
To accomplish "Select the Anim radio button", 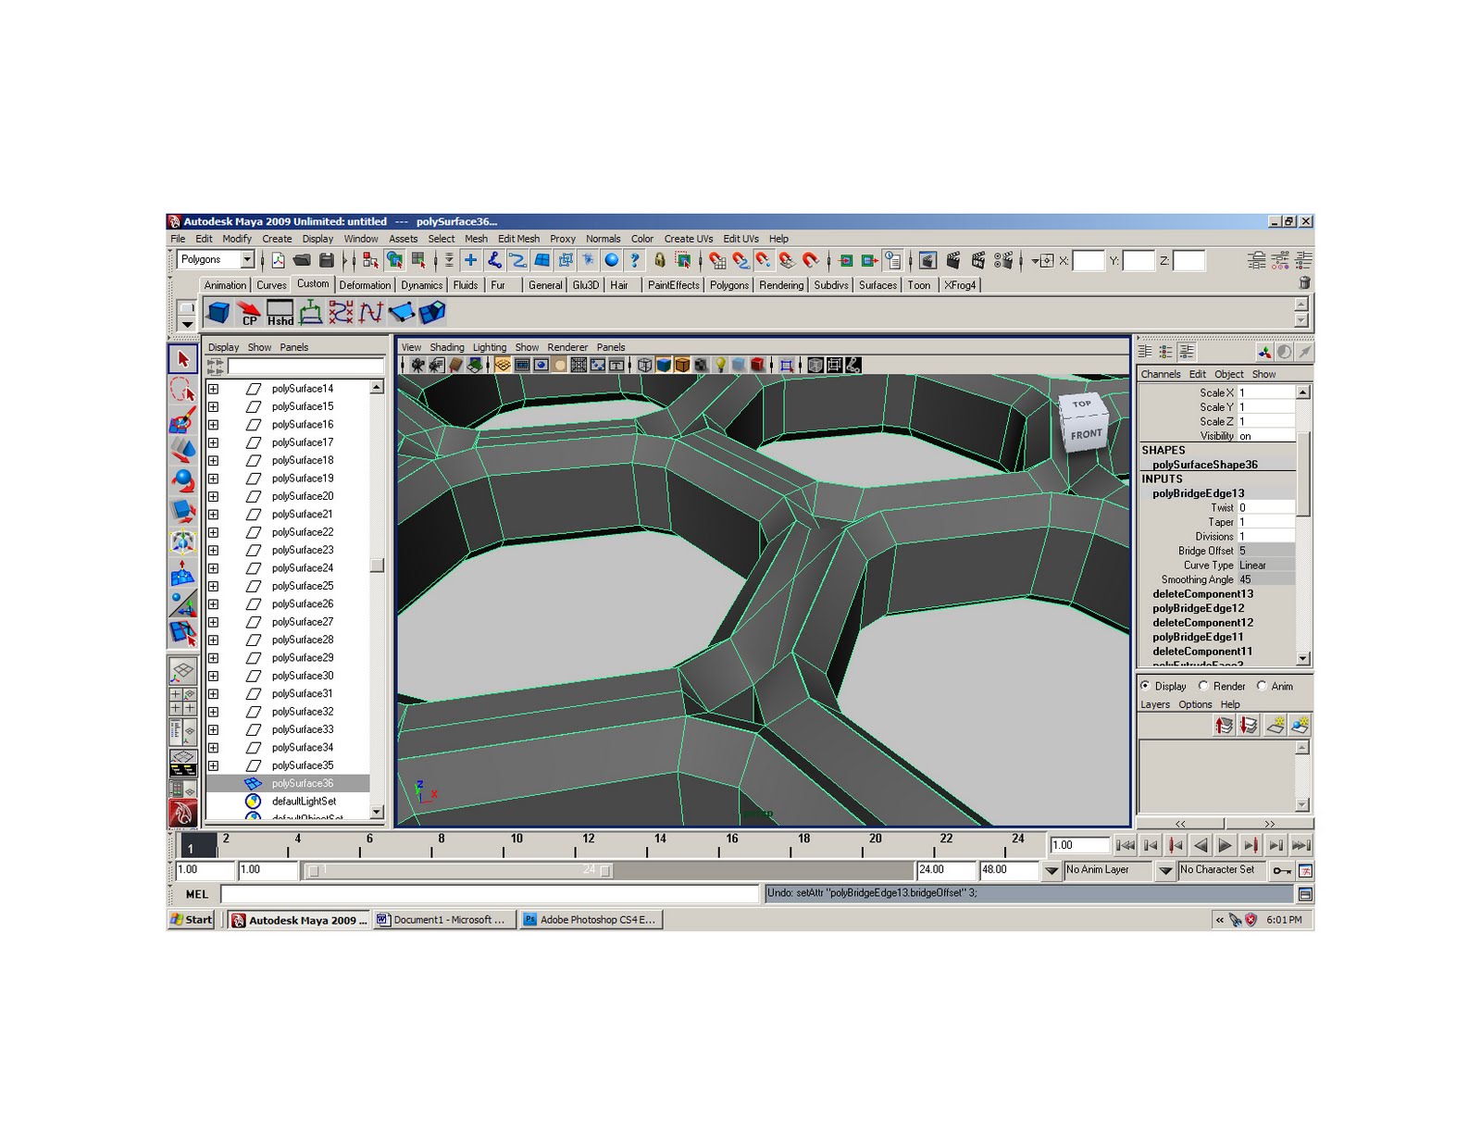I will (1262, 686).
